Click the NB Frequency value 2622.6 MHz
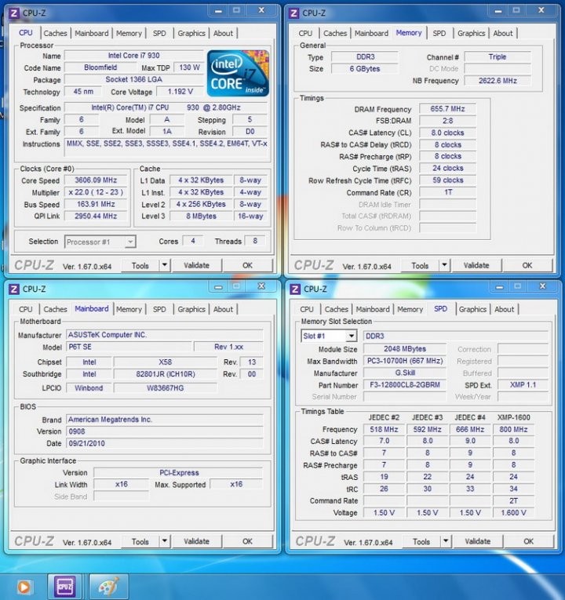This screenshot has height=600, width=565. 498,81
